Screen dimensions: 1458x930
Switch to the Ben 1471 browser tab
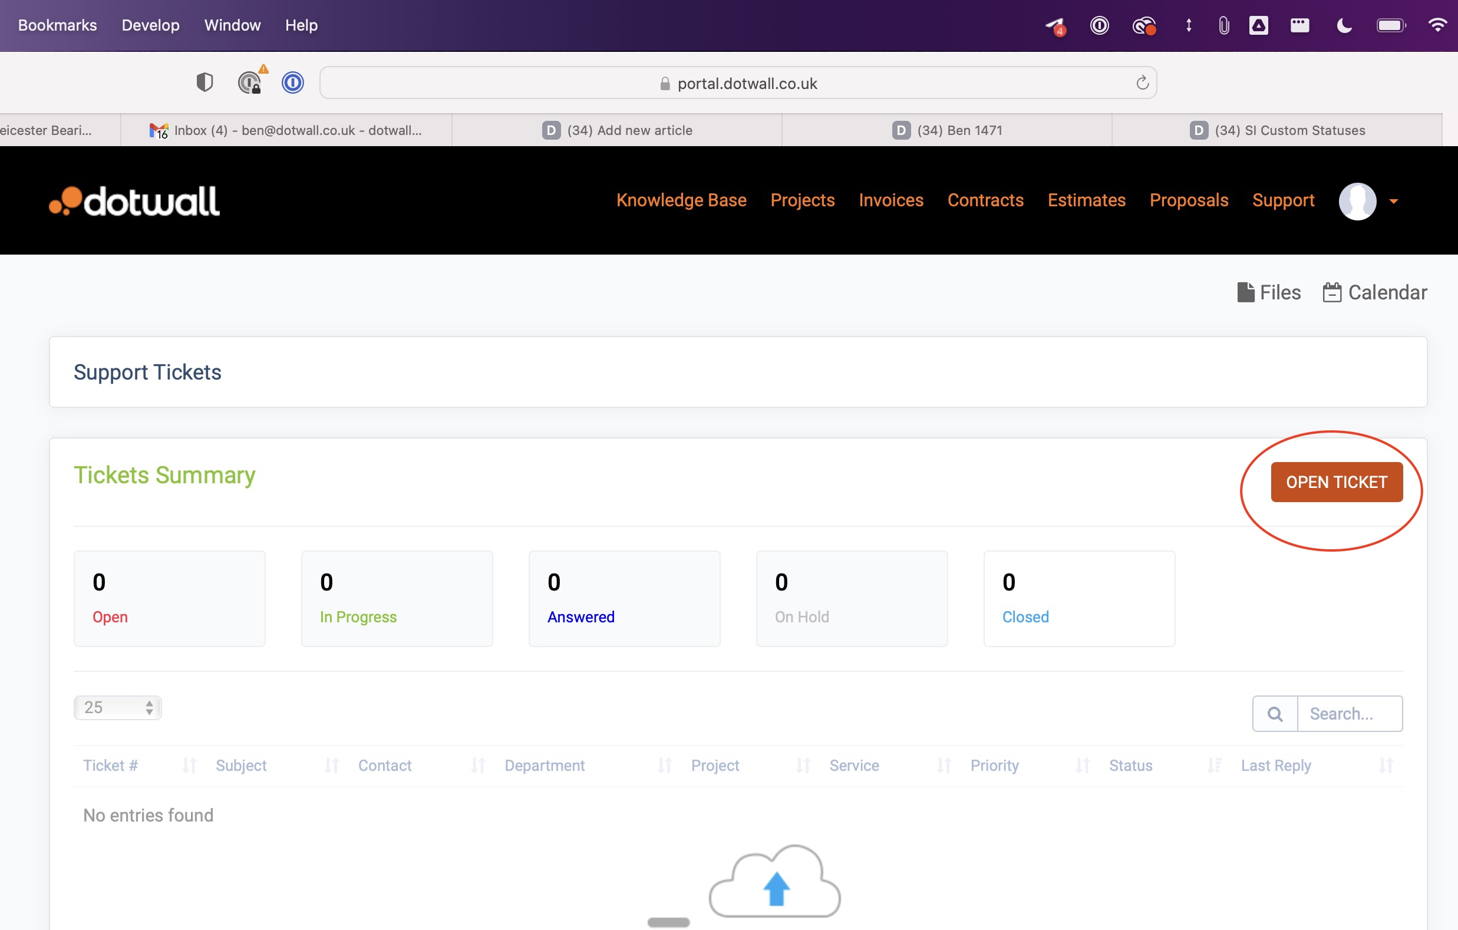coord(946,130)
